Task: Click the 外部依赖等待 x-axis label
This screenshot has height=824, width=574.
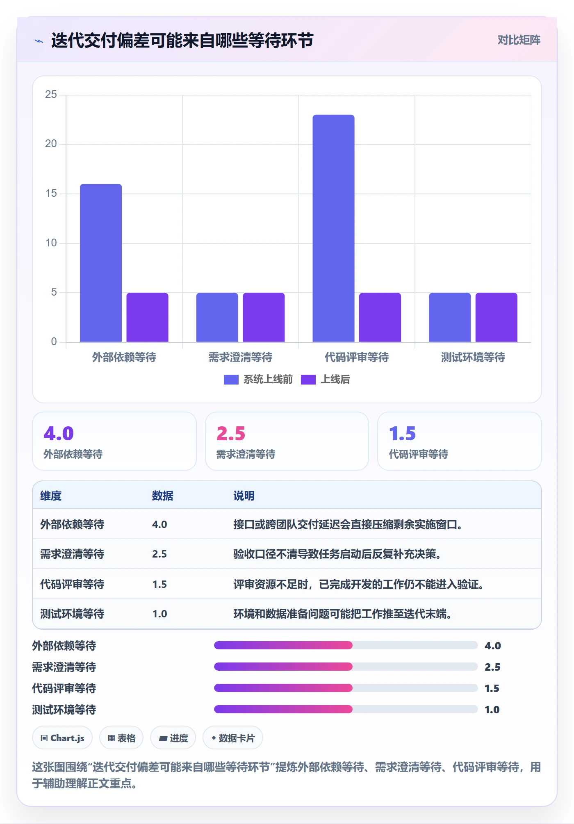Action: click(x=124, y=357)
